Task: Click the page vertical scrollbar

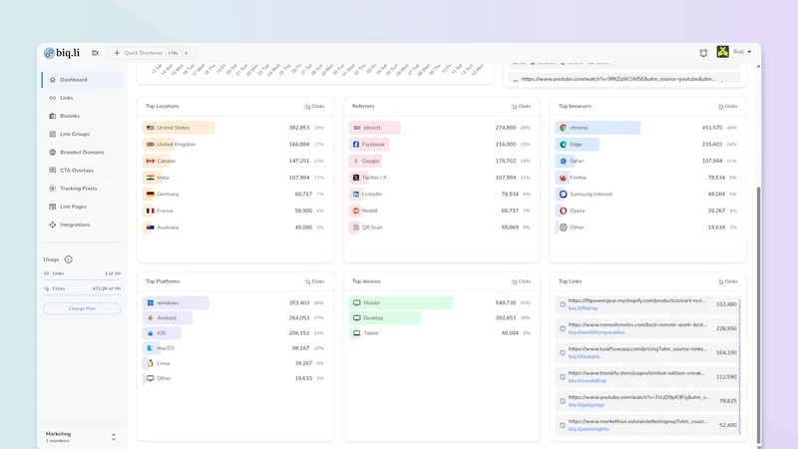Action: point(758,315)
